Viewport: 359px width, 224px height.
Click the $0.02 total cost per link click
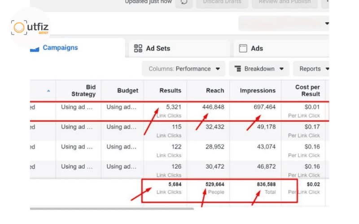[x=313, y=184]
